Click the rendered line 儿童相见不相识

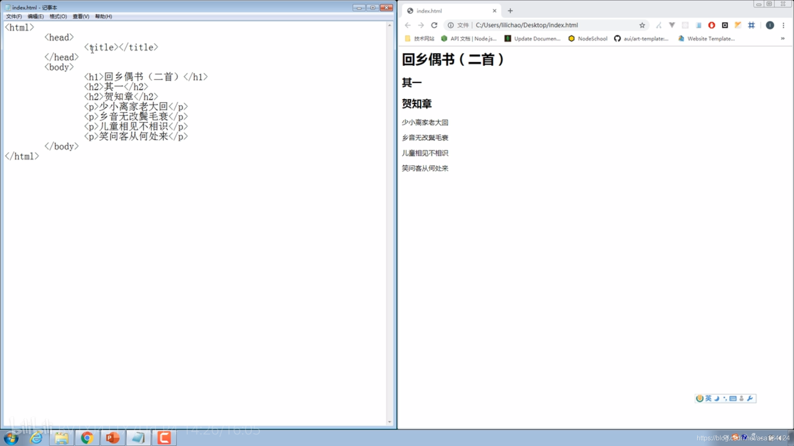(425, 153)
